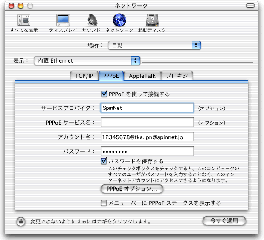Focus the empty PPPoE サービス名 field

click(147, 123)
